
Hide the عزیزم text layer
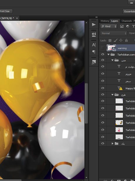click(x=103, y=73)
